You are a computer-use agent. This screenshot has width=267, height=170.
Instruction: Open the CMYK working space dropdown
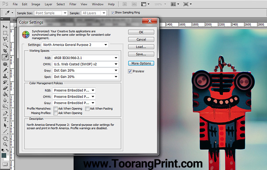[x=85, y=64]
